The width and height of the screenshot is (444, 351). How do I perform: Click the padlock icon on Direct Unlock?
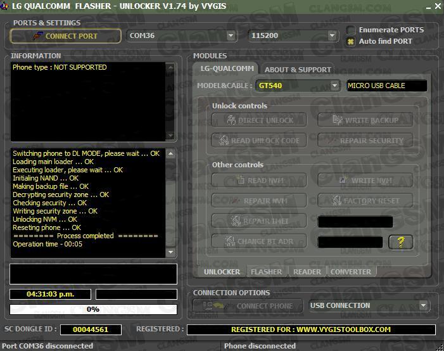[231, 120]
